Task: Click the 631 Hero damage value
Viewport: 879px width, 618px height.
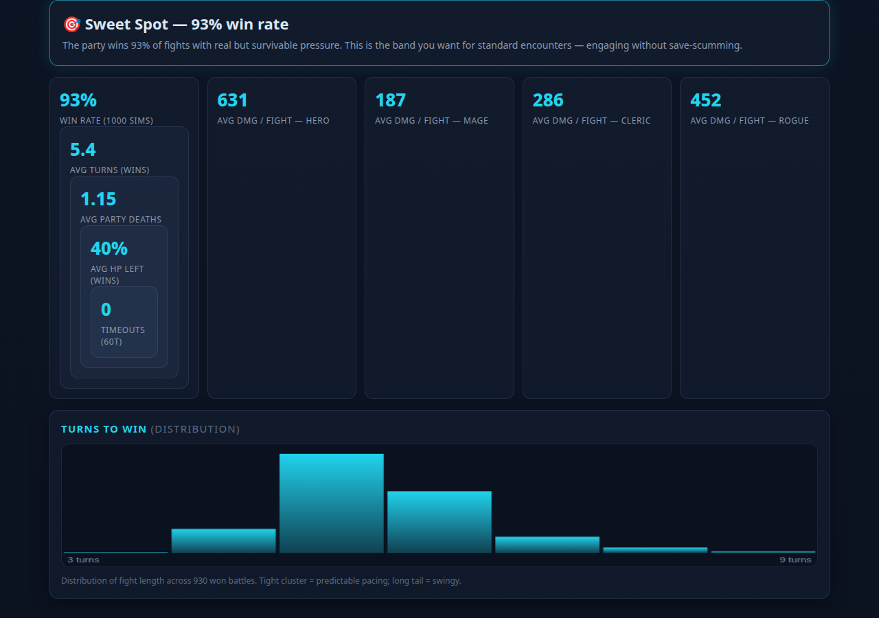Action: [x=232, y=100]
